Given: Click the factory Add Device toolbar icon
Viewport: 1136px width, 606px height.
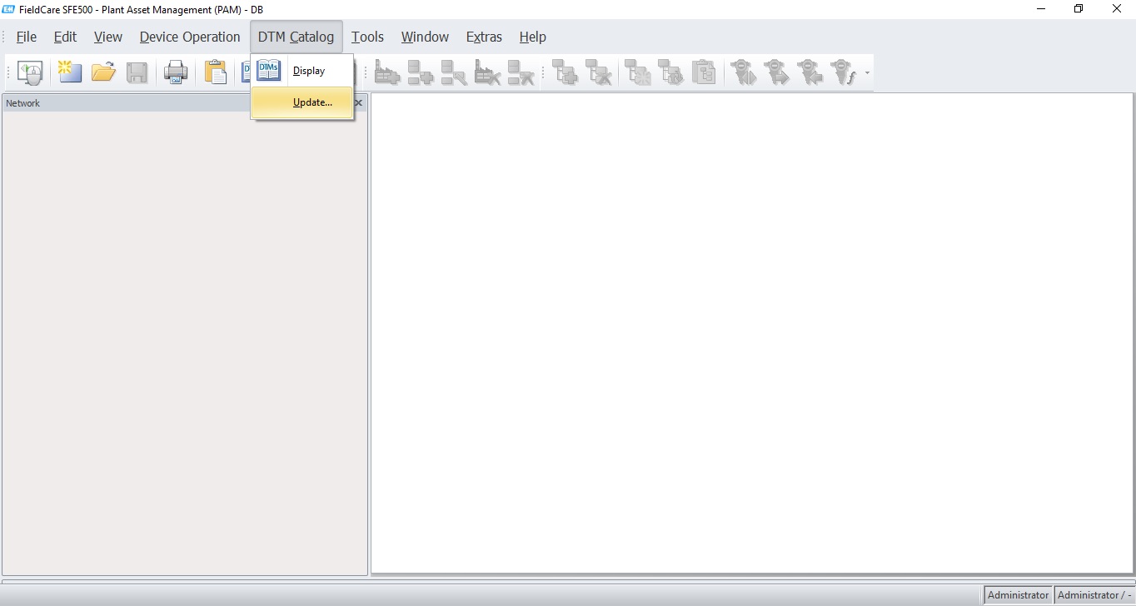Looking at the screenshot, I should coord(387,72).
